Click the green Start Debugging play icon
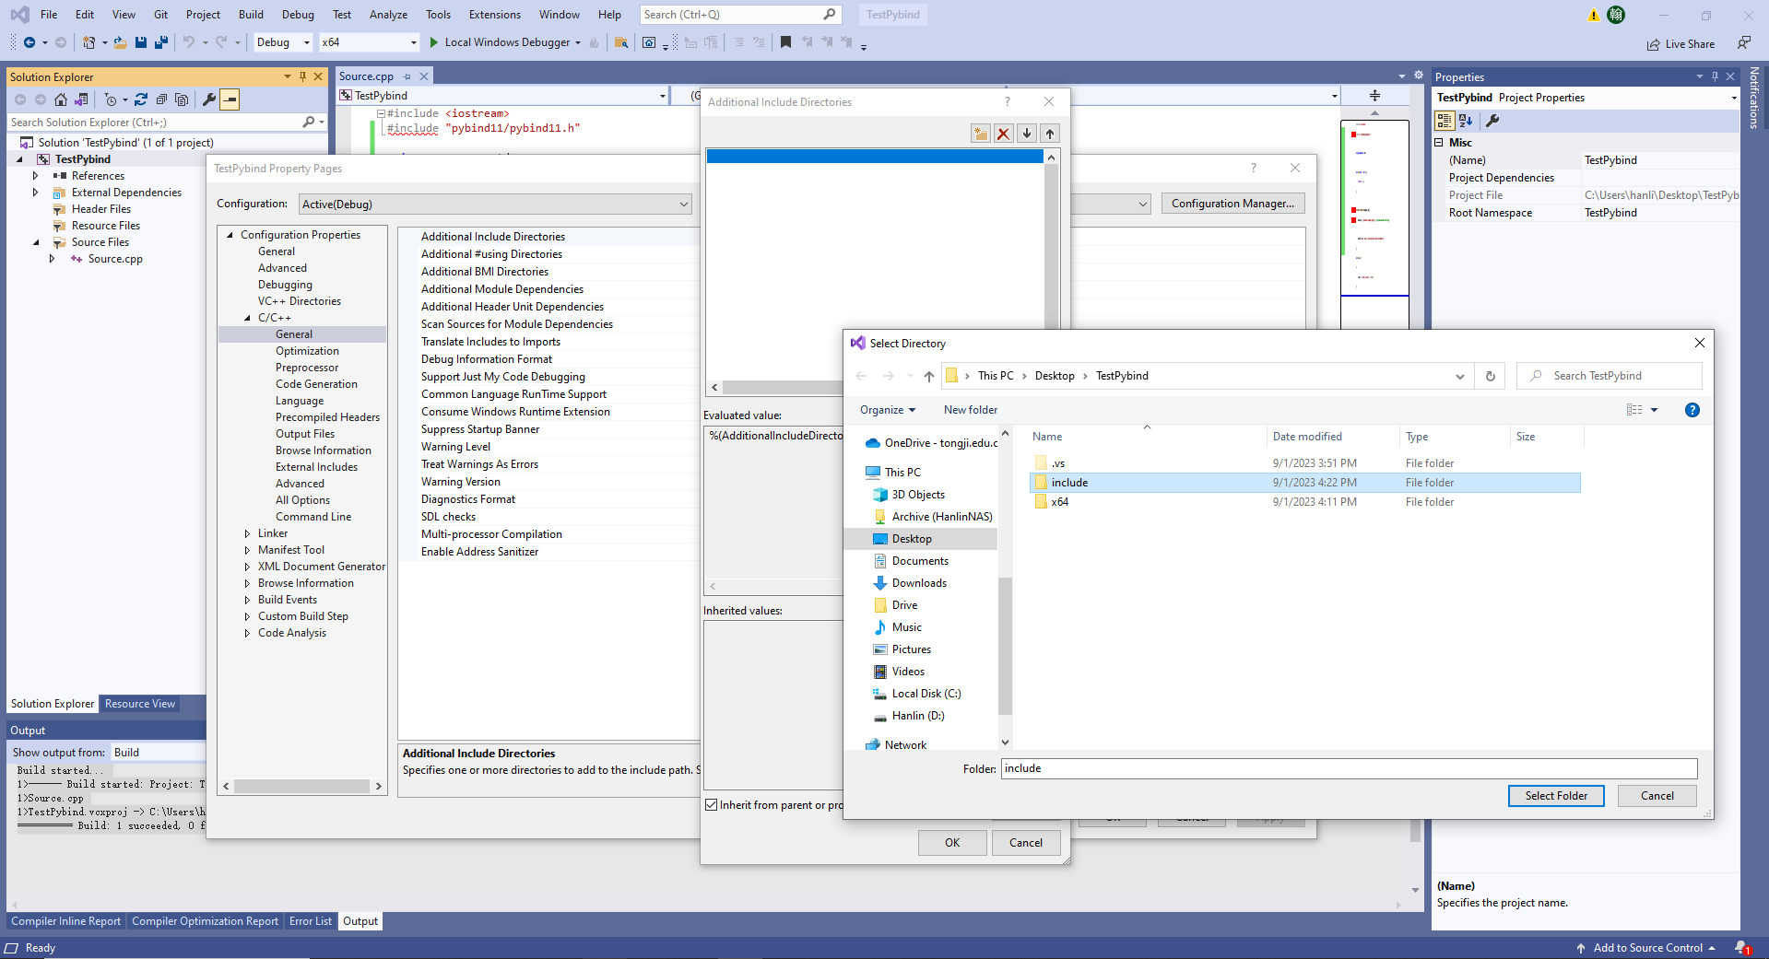This screenshot has height=959, width=1769. [434, 42]
